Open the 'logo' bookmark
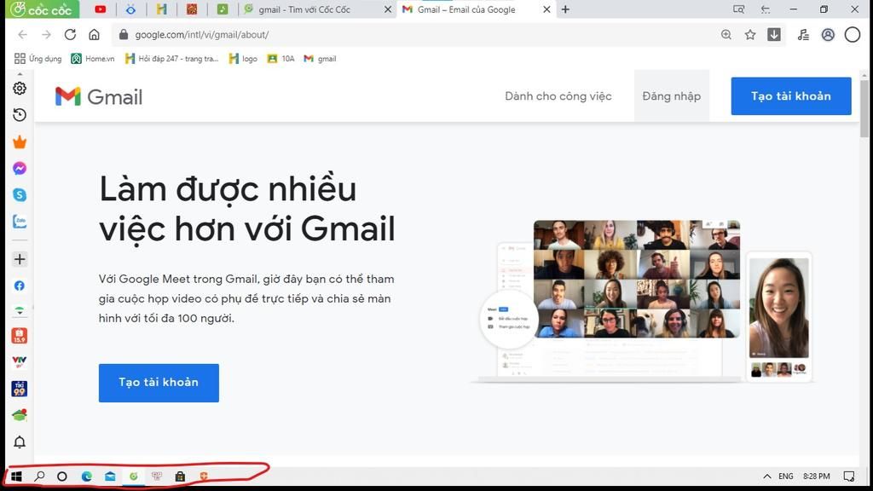The image size is (873, 491). [243, 59]
